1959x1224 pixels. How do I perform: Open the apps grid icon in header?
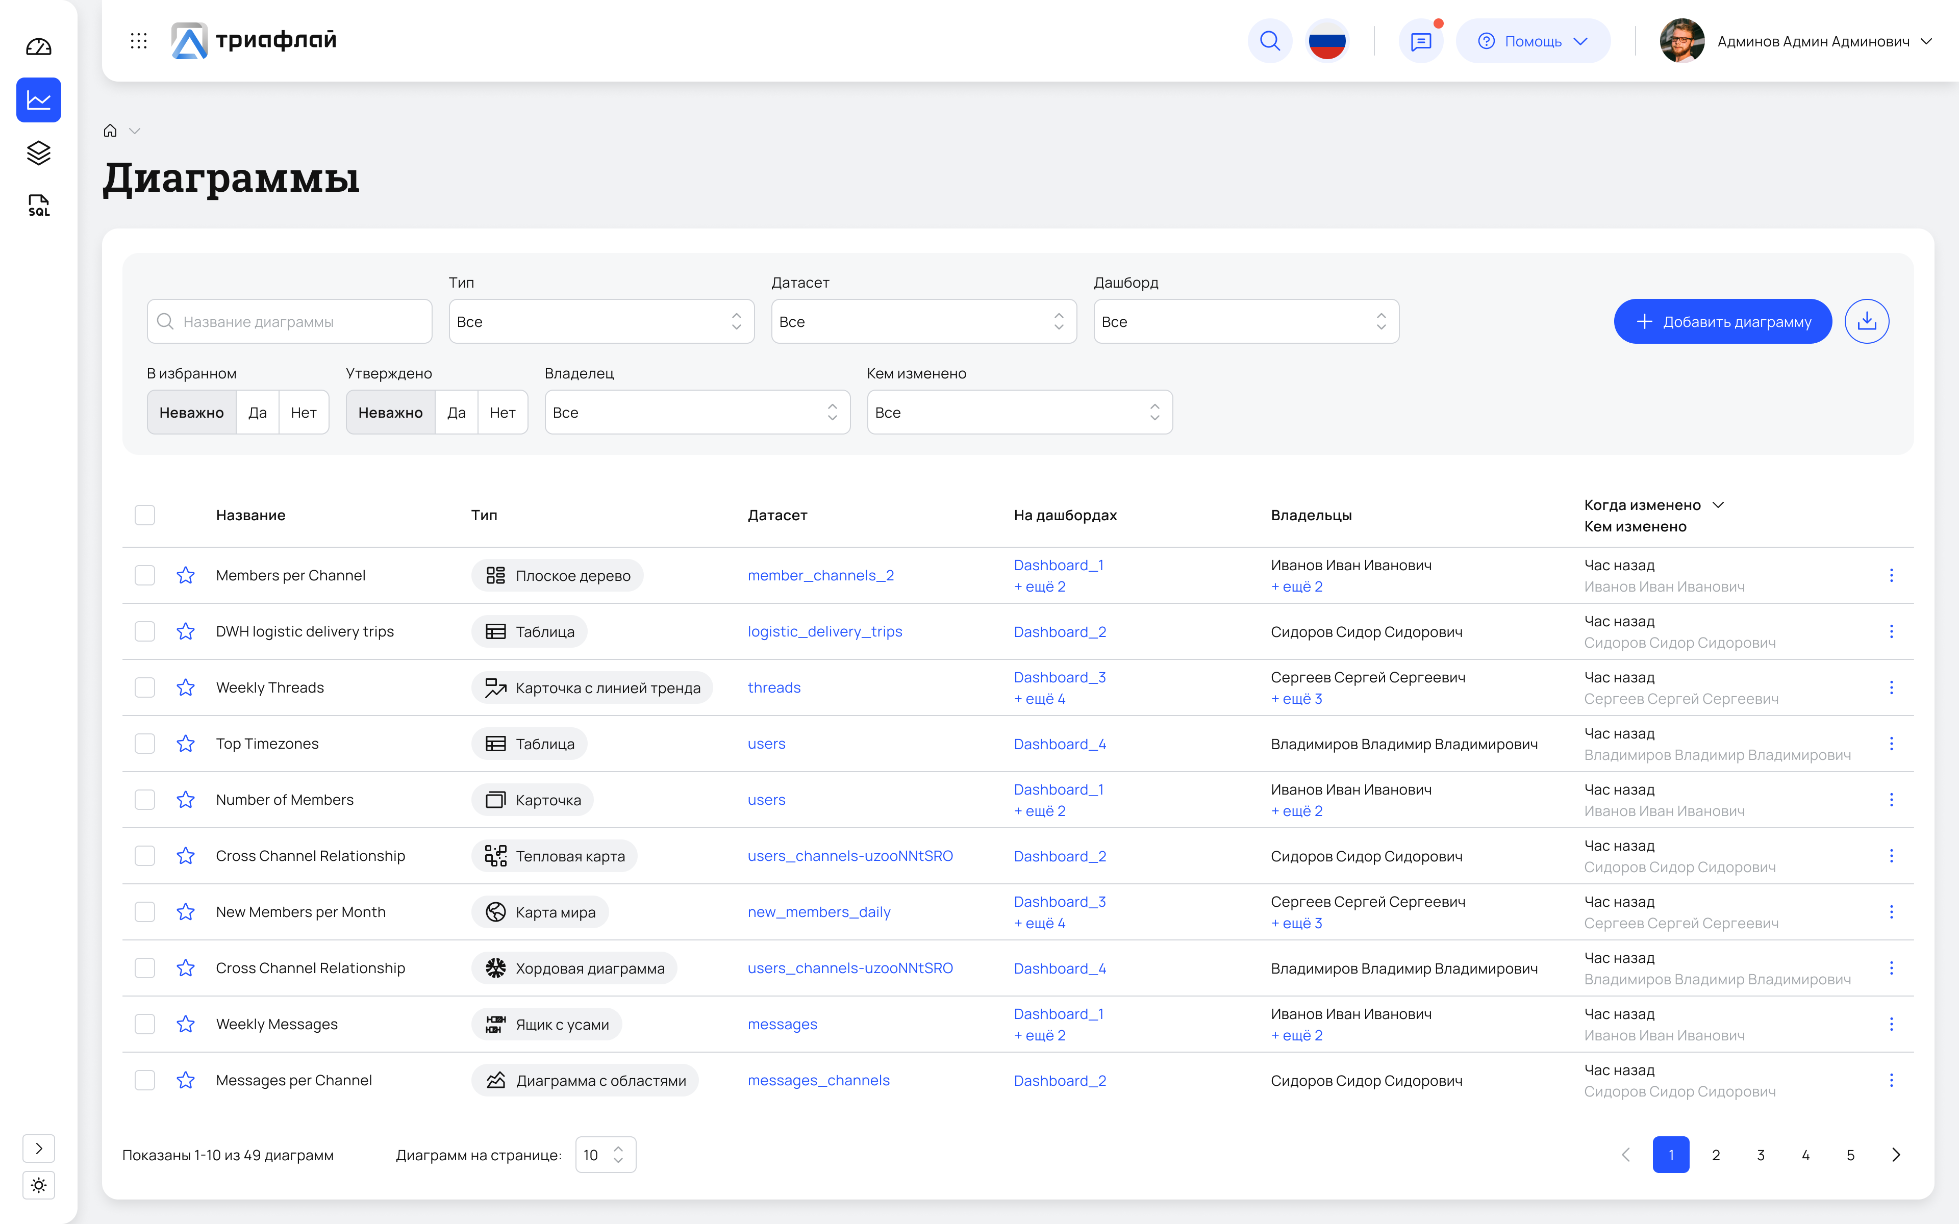(x=138, y=40)
